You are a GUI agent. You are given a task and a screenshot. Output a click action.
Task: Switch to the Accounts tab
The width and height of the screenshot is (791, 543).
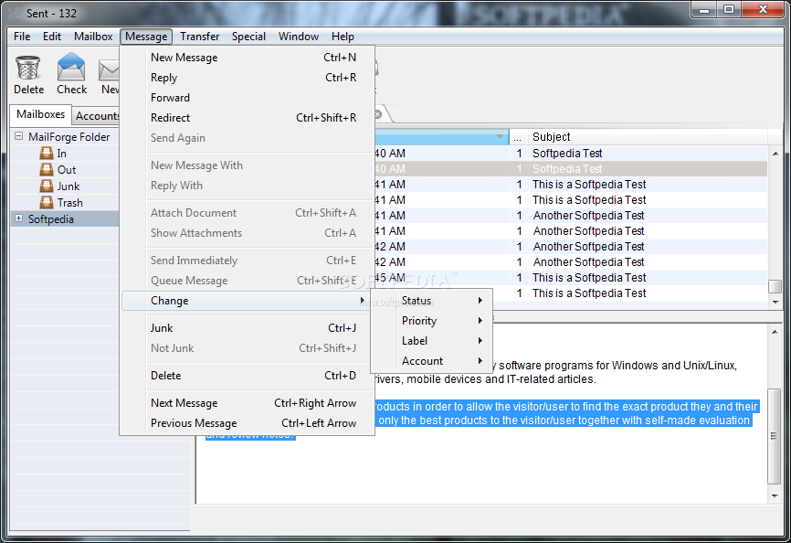tap(97, 116)
